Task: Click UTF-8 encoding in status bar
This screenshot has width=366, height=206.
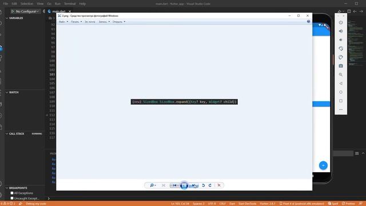Action: [212, 204]
